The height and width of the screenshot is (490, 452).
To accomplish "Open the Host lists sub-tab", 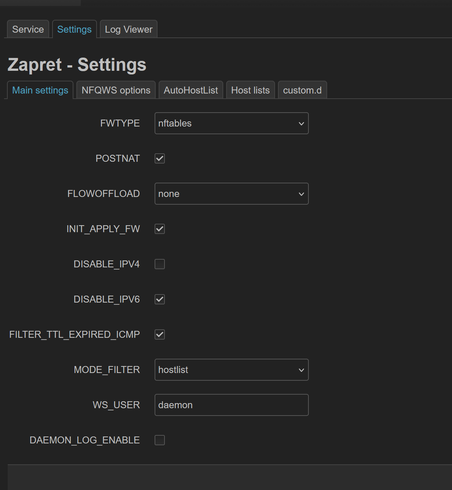I will tap(250, 90).
